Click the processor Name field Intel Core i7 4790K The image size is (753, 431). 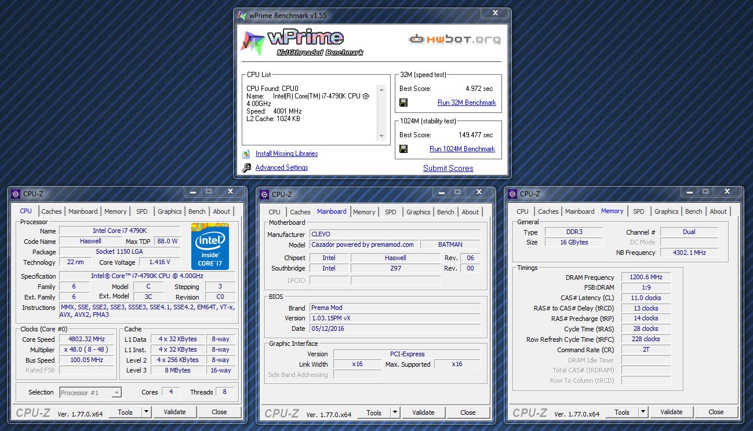coord(120,231)
